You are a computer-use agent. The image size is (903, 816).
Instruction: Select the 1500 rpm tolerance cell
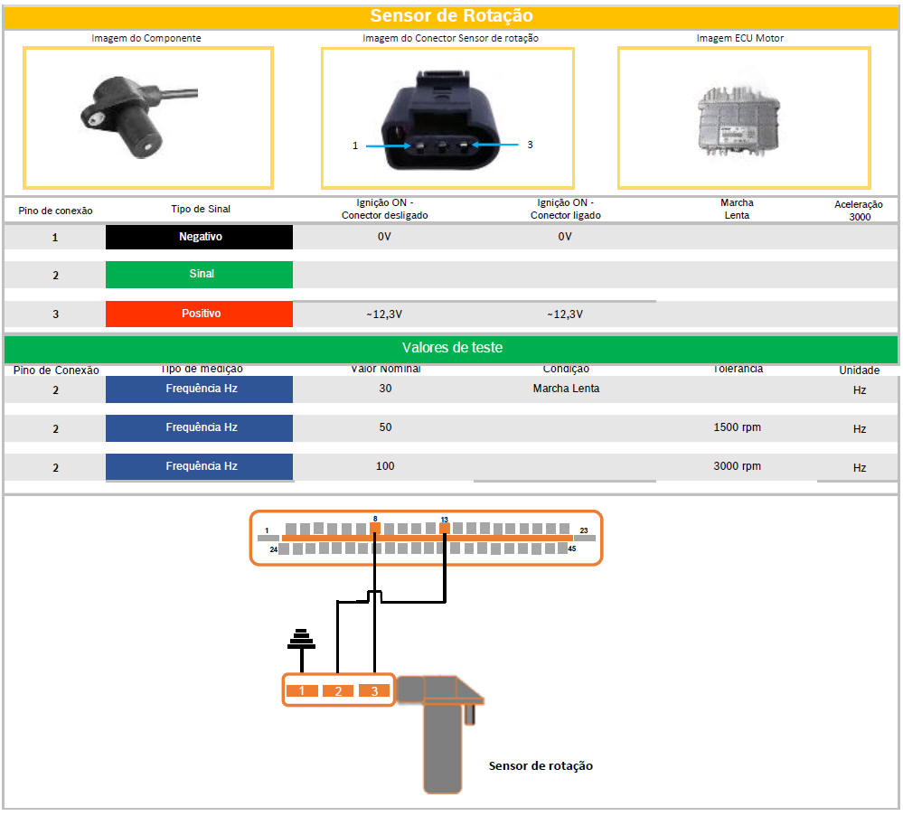click(x=737, y=427)
